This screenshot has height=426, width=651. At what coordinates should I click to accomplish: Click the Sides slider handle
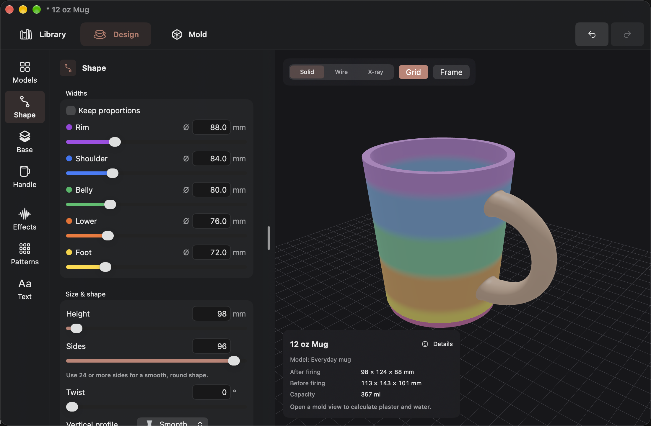coord(234,361)
